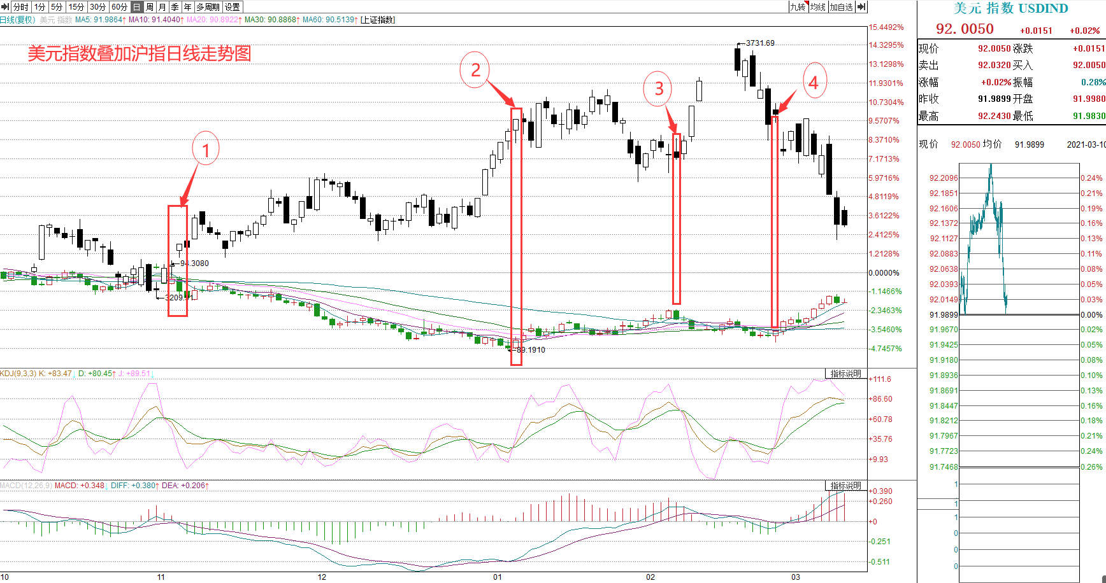Click the 92.2096 intraday axis value
This screenshot has height=583, width=1106.
click(x=944, y=178)
